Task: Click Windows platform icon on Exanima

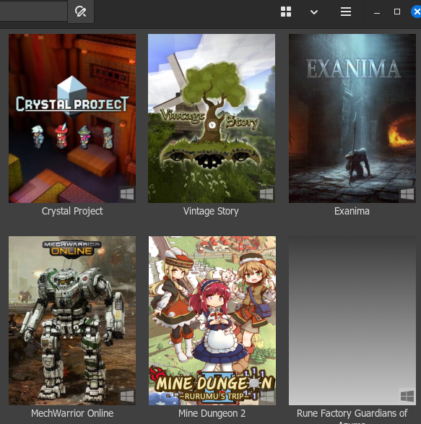Action: 407,194
